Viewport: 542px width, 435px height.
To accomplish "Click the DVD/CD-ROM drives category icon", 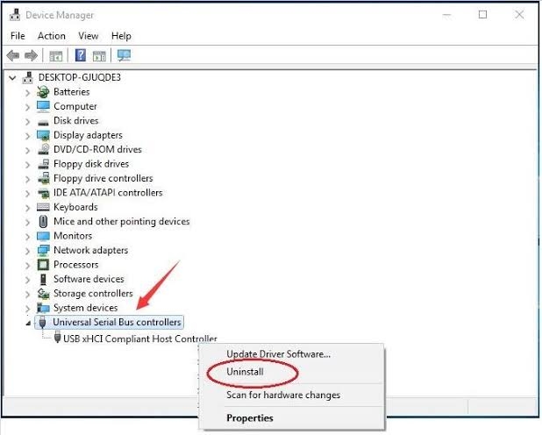I will [43, 149].
